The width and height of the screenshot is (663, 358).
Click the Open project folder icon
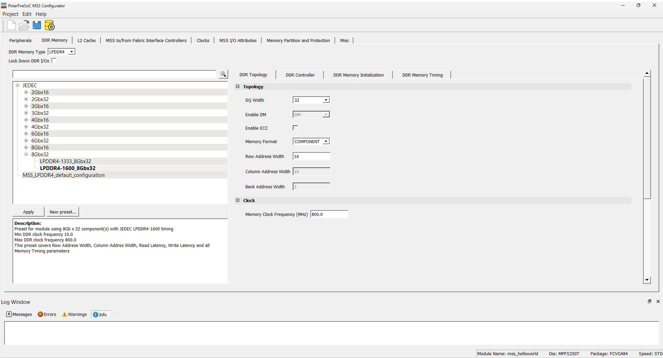[x=24, y=25]
